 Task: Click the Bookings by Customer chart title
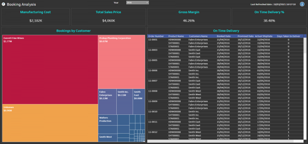pos(73,31)
